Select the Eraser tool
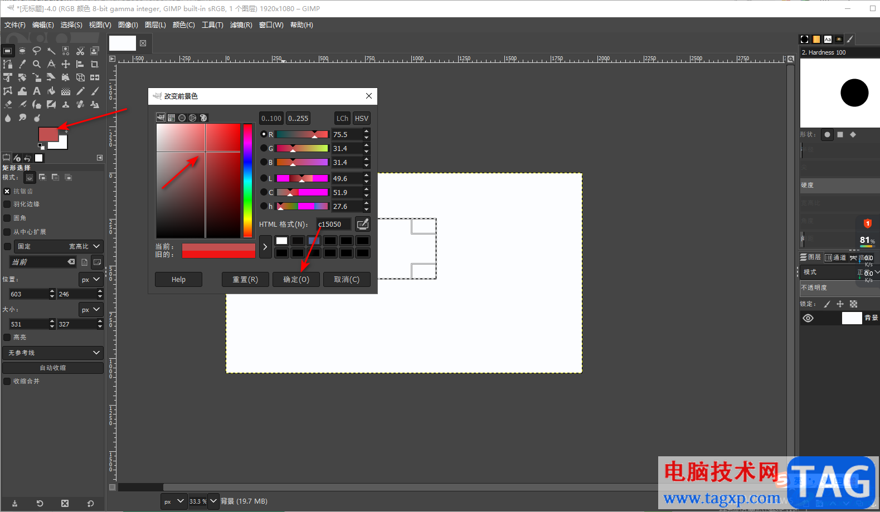880x512 pixels. point(8,104)
